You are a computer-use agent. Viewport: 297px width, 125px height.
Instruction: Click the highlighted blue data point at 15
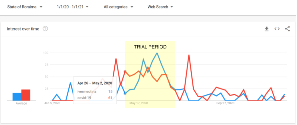(125, 93)
